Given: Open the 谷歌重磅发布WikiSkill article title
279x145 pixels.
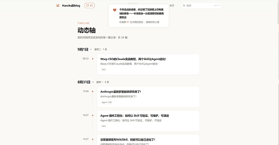Looking at the screenshot, I should [128, 139].
